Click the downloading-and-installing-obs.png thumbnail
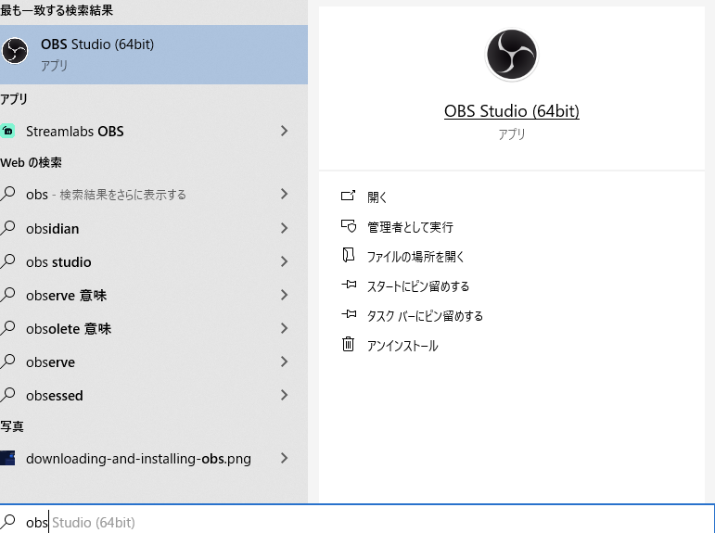Viewport: 715px width, 533px height. pyautogui.click(x=8, y=458)
